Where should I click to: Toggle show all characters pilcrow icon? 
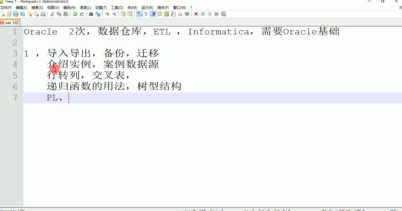[x=146, y=14]
